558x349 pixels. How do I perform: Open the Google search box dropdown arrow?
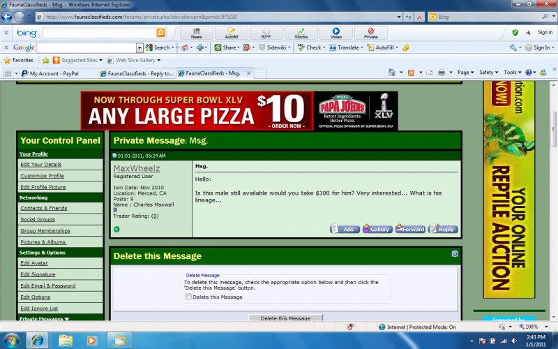pyautogui.click(x=139, y=47)
